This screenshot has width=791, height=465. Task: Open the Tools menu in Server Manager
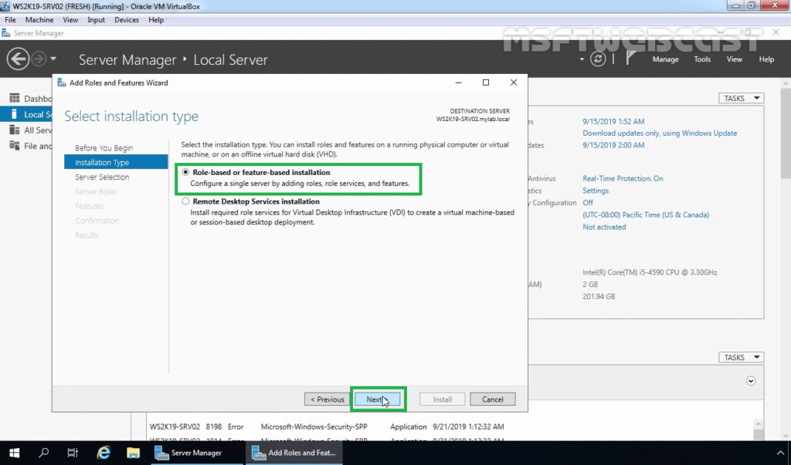tap(701, 59)
